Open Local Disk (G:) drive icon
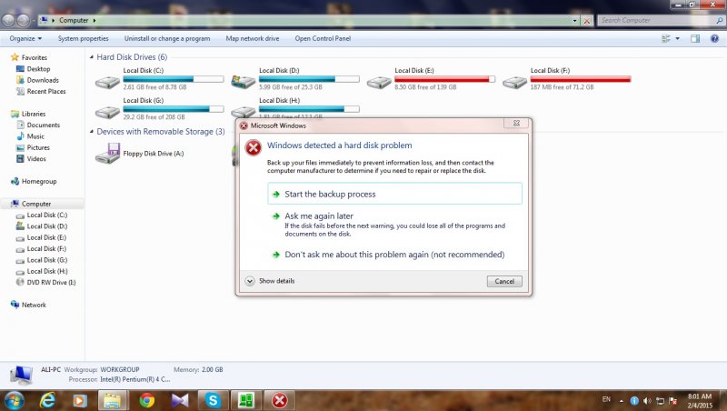 [x=107, y=112]
